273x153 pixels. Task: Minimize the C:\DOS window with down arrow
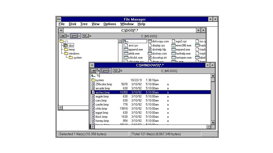198,30
